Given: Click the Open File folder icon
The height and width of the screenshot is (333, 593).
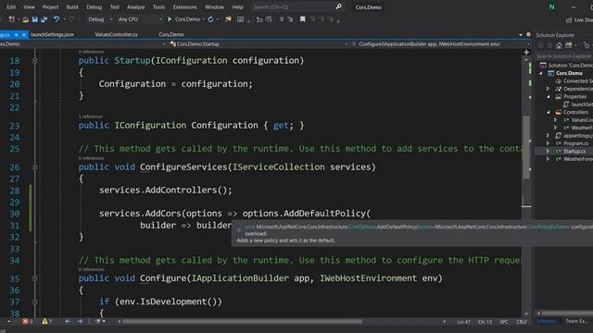Looking at the screenshot, I should [x=25, y=19].
